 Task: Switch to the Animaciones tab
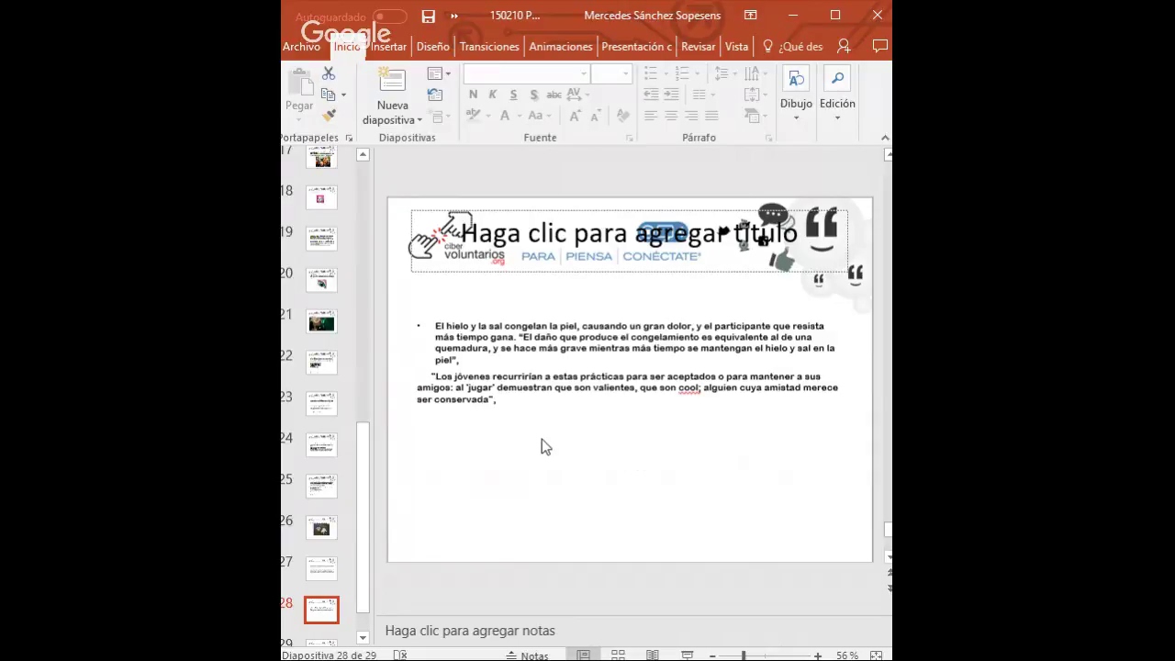[x=561, y=47]
